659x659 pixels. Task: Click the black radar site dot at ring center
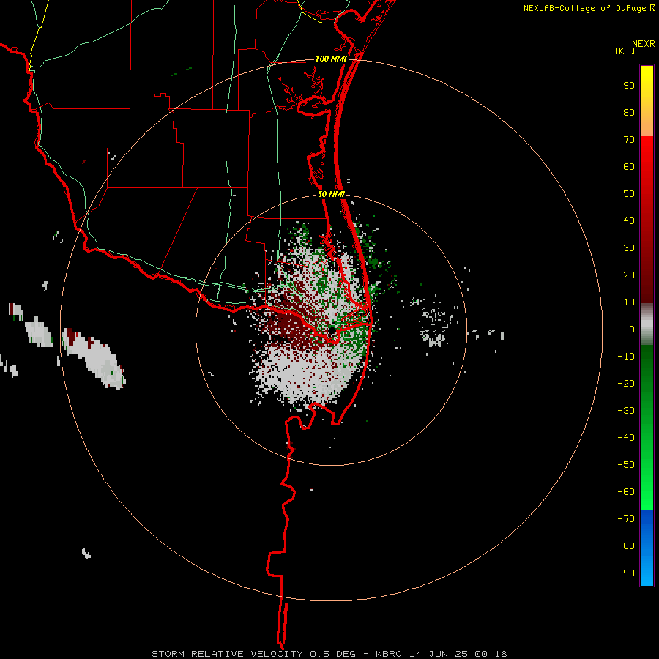[x=332, y=331]
